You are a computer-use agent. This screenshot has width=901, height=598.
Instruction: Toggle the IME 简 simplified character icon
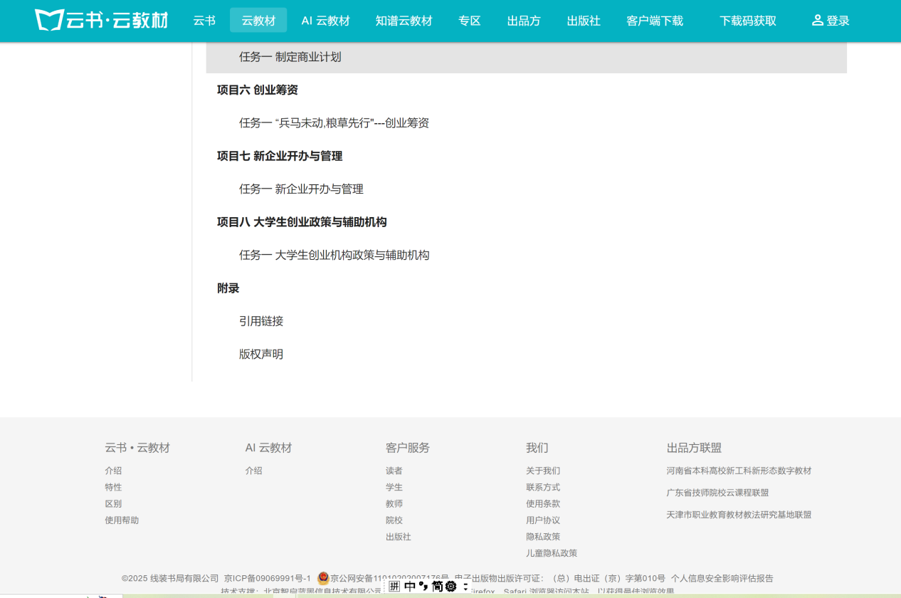[x=437, y=587]
